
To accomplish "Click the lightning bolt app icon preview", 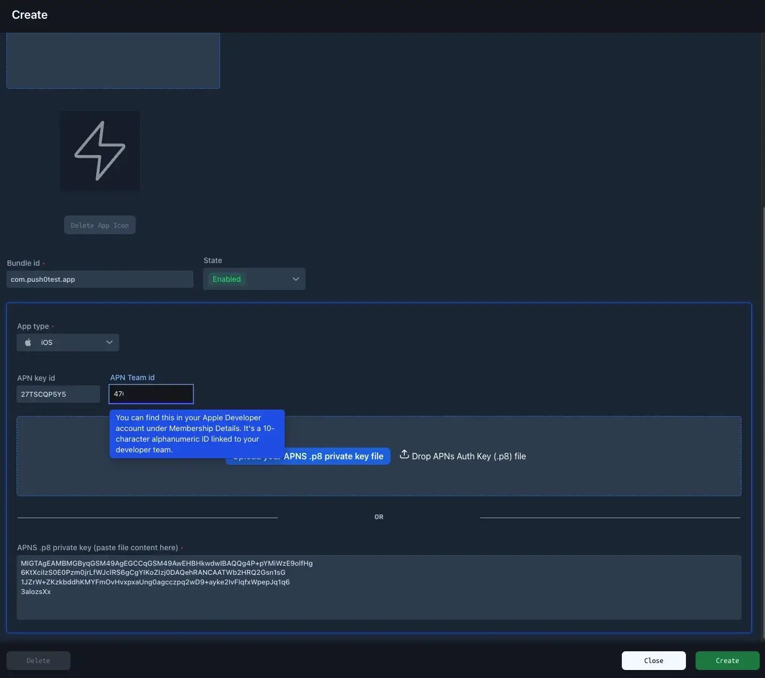I will (x=100, y=150).
